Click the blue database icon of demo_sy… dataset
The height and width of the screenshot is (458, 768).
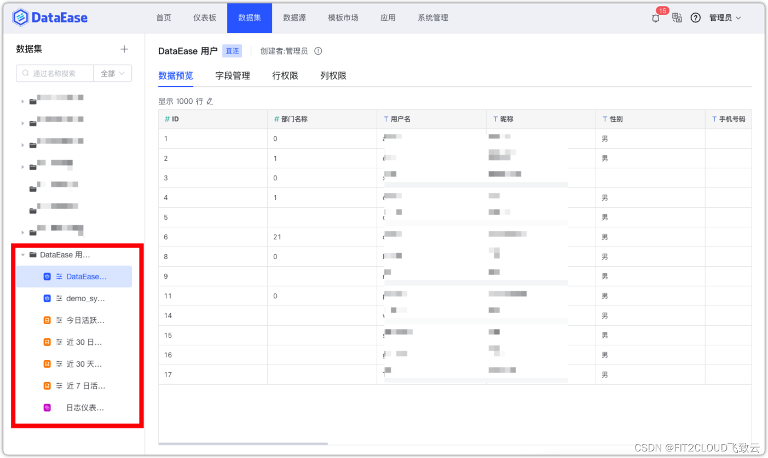tap(47, 298)
